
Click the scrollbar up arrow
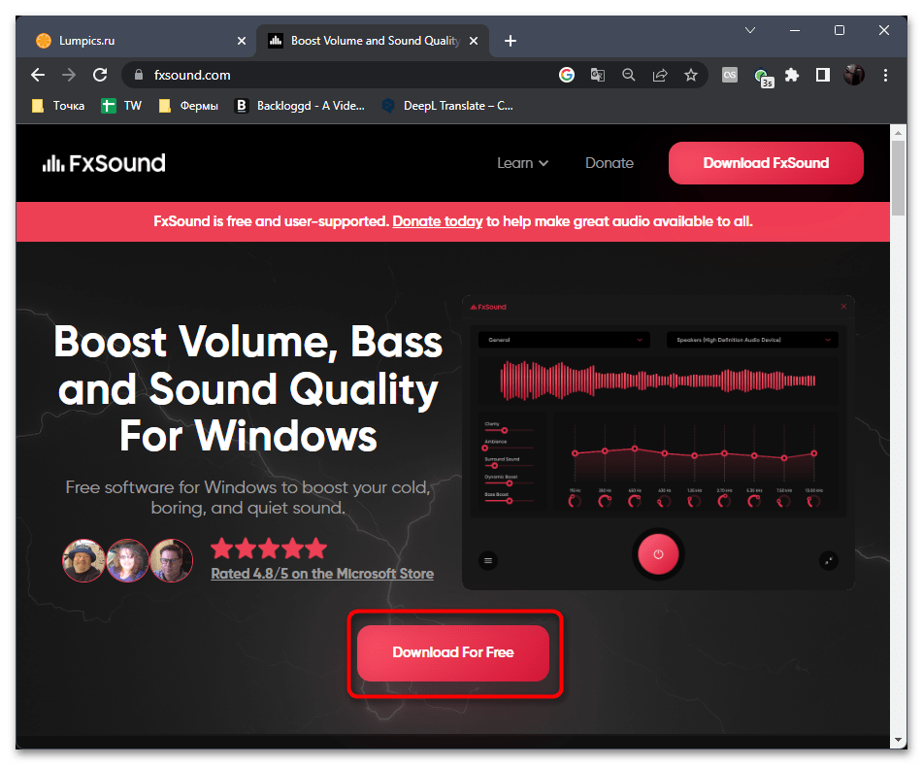point(898,133)
